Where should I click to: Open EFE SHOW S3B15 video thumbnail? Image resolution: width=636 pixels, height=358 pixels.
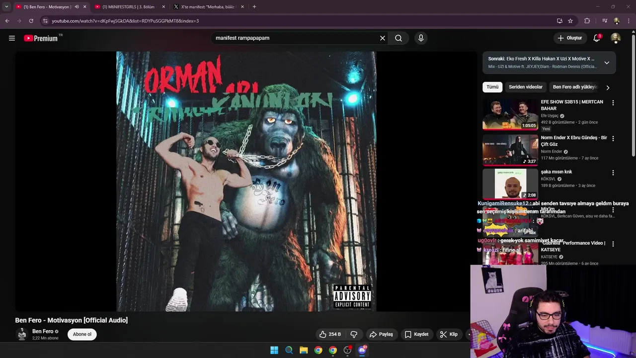pos(510,114)
